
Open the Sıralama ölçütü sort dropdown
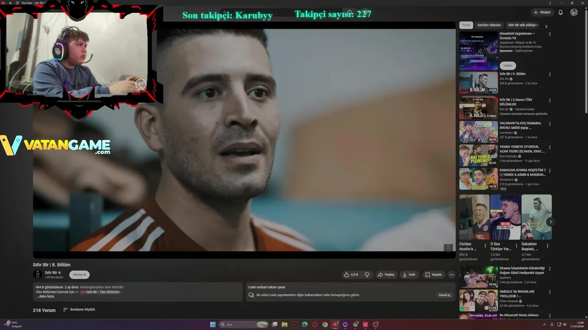pos(79,310)
